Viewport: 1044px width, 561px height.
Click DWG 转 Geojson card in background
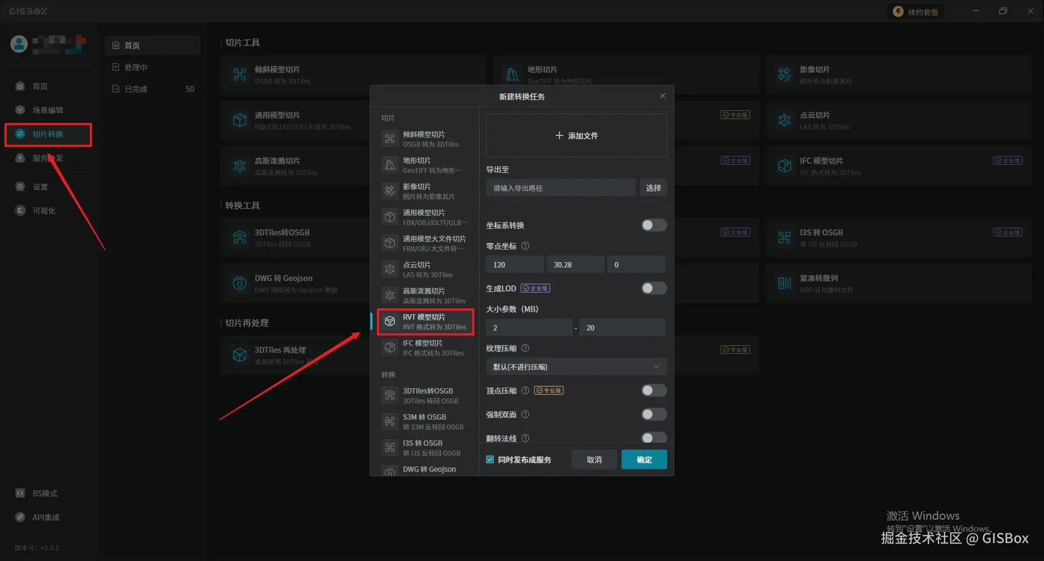point(295,283)
